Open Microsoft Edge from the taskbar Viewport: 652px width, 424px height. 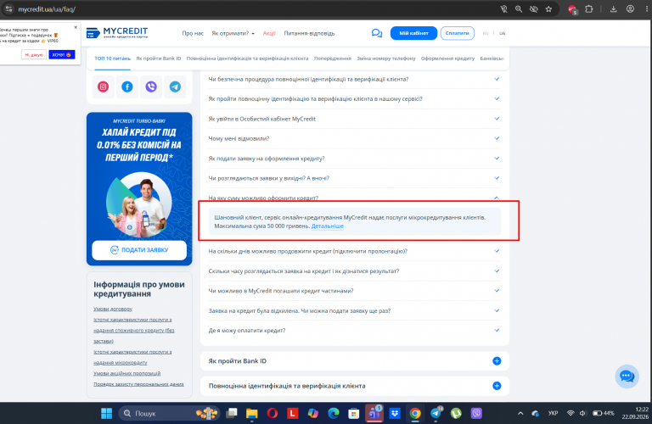pyautogui.click(x=333, y=413)
